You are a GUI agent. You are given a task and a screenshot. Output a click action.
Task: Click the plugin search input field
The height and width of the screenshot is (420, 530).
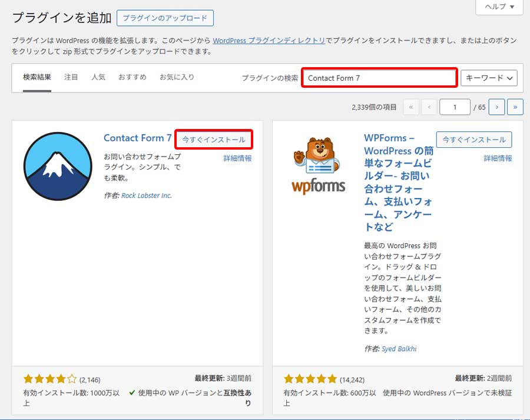379,77
